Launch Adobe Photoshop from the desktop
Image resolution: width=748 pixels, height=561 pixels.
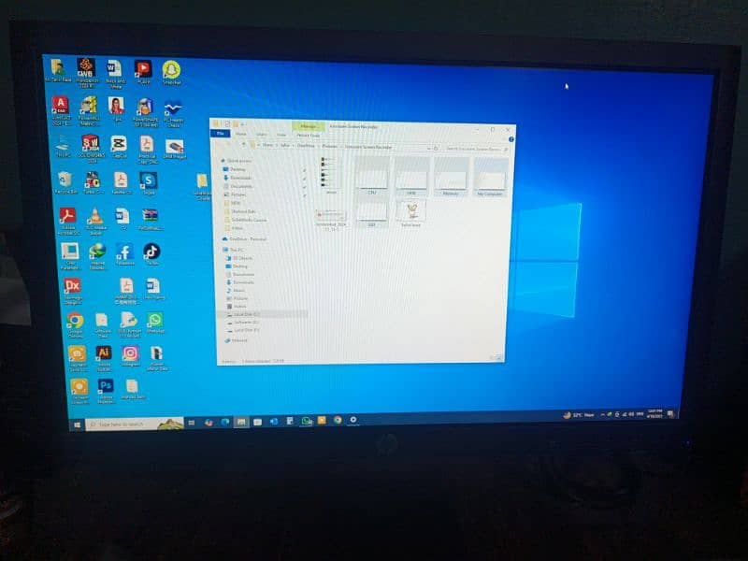(106, 391)
